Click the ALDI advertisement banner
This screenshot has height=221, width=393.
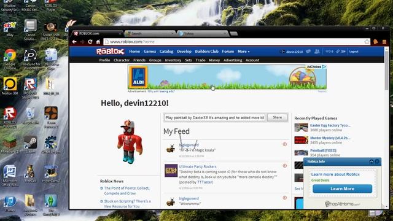pyautogui.click(x=227, y=77)
